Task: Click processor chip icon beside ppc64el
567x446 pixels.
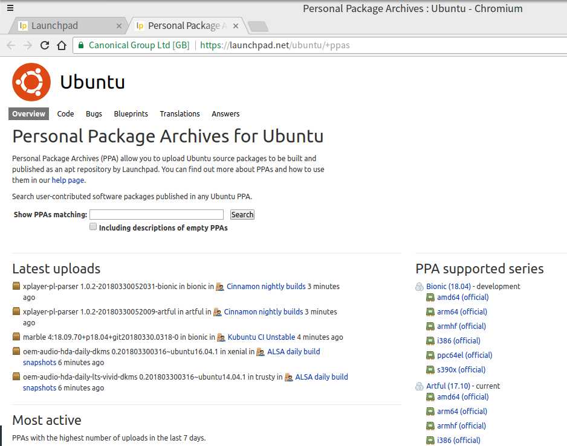Action: [x=430, y=355]
